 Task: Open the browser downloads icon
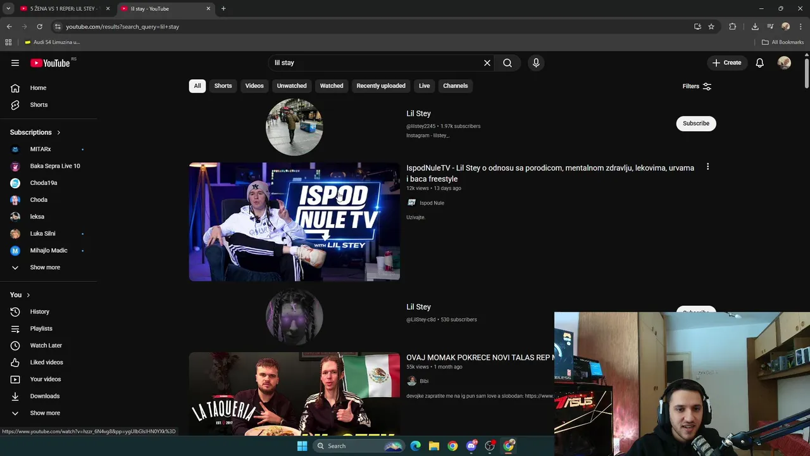(x=755, y=27)
